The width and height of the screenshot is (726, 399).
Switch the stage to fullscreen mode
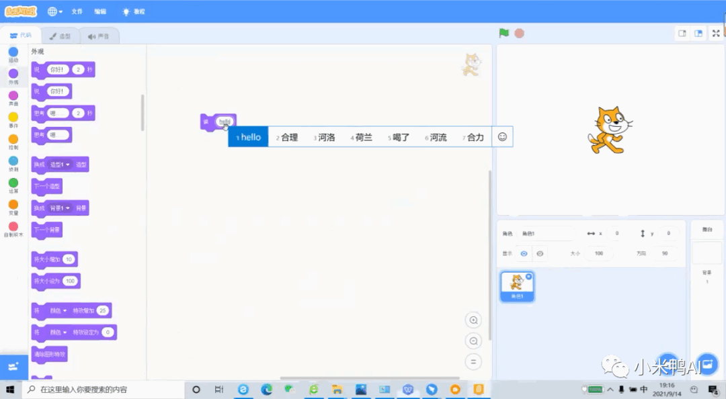715,32
